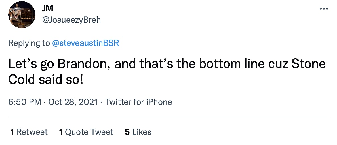This screenshot has height=145, width=337.
Task: Click the word "Quote" in the stats row
Action: tap(77, 132)
